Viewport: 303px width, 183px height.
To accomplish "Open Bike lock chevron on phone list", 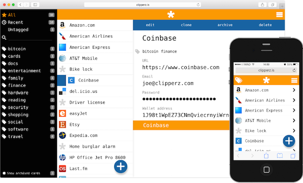I will click(294, 131).
